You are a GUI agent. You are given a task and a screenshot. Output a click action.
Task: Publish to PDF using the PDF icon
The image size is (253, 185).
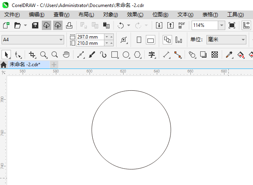pos(182,25)
